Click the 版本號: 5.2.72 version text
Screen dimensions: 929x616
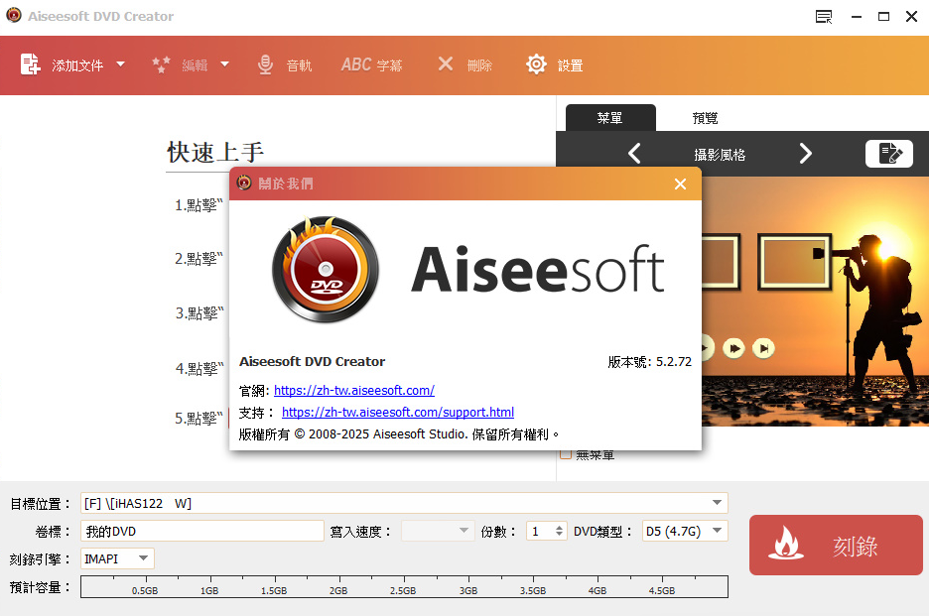[649, 362]
